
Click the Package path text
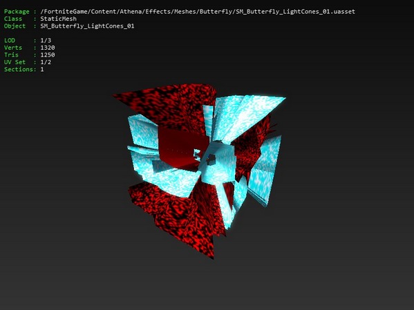point(198,12)
